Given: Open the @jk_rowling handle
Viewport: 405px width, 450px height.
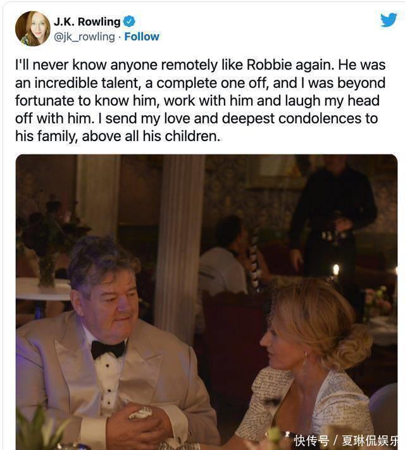Looking at the screenshot, I should tap(84, 37).
